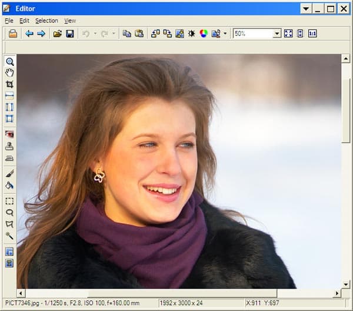Click the horizontal scrollbar left arrow

point(21,293)
